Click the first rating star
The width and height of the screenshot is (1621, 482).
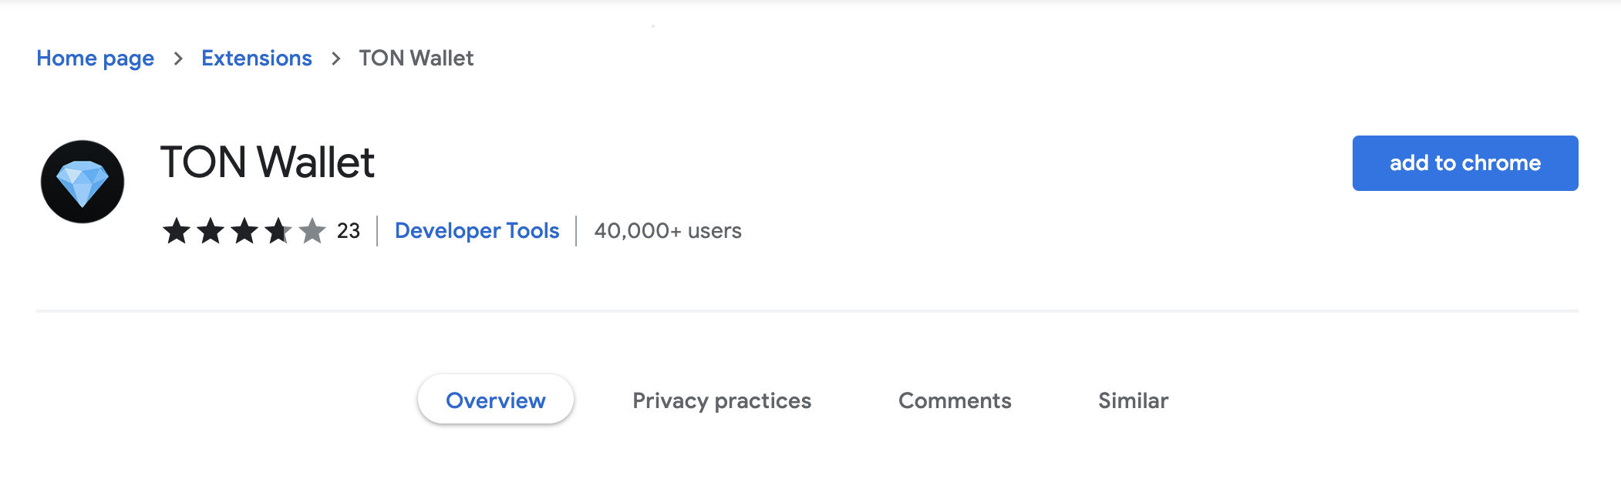[177, 230]
